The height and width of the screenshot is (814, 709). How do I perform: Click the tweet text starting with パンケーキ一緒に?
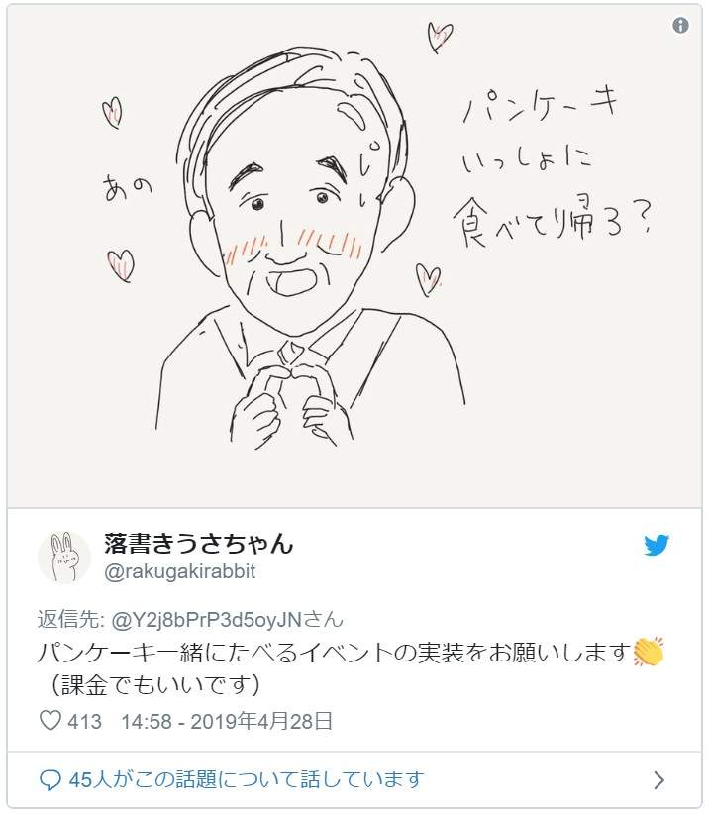335,654
